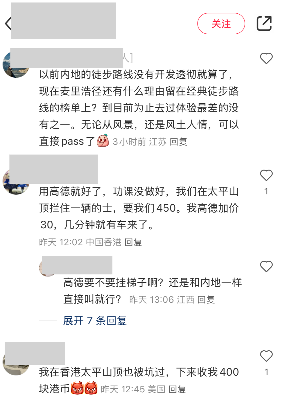Like the 高德 taxi comment from 中国香港
This screenshot has height=406, width=286.
(x=266, y=175)
